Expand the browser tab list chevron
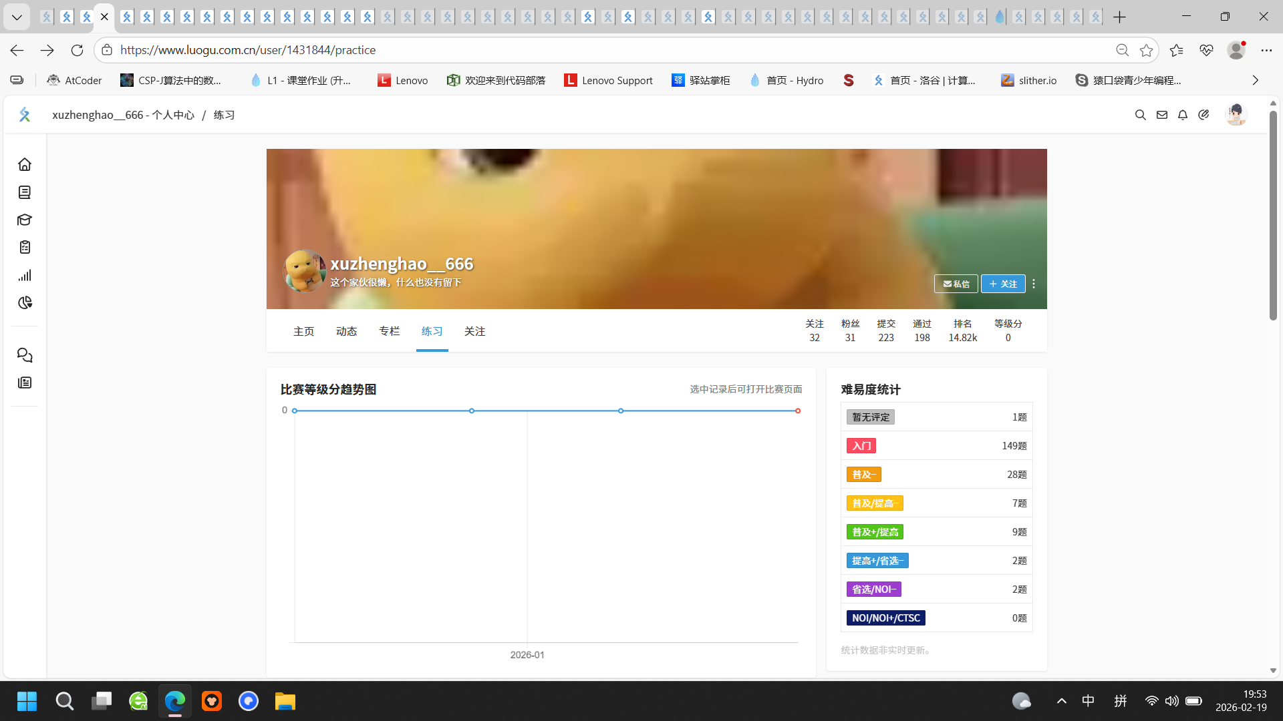 [17, 17]
